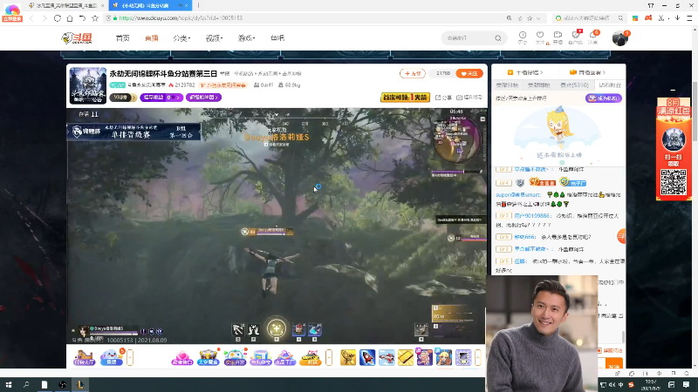Expand the 视频 video dropdown
This screenshot has width=698, height=392.
point(214,38)
